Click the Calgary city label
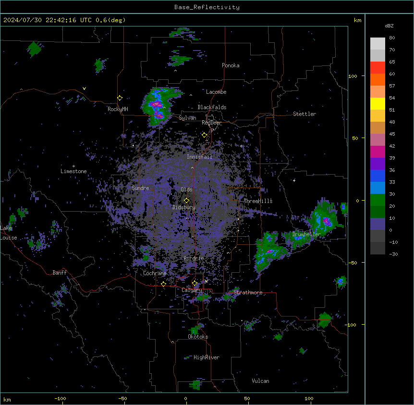Image resolution: width=414 pixels, height=405 pixels. [x=192, y=290]
